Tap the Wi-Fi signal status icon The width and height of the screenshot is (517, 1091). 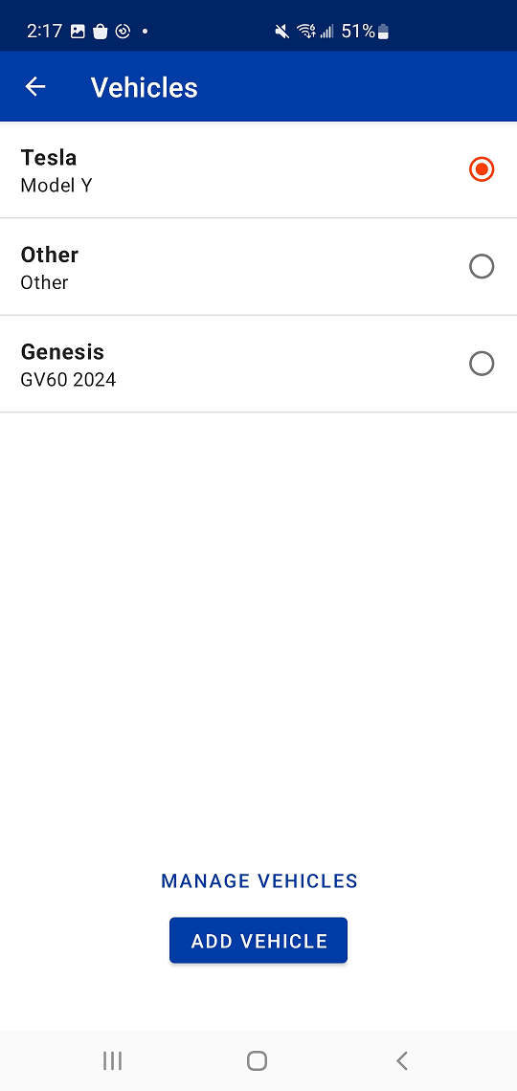[x=305, y=32]
